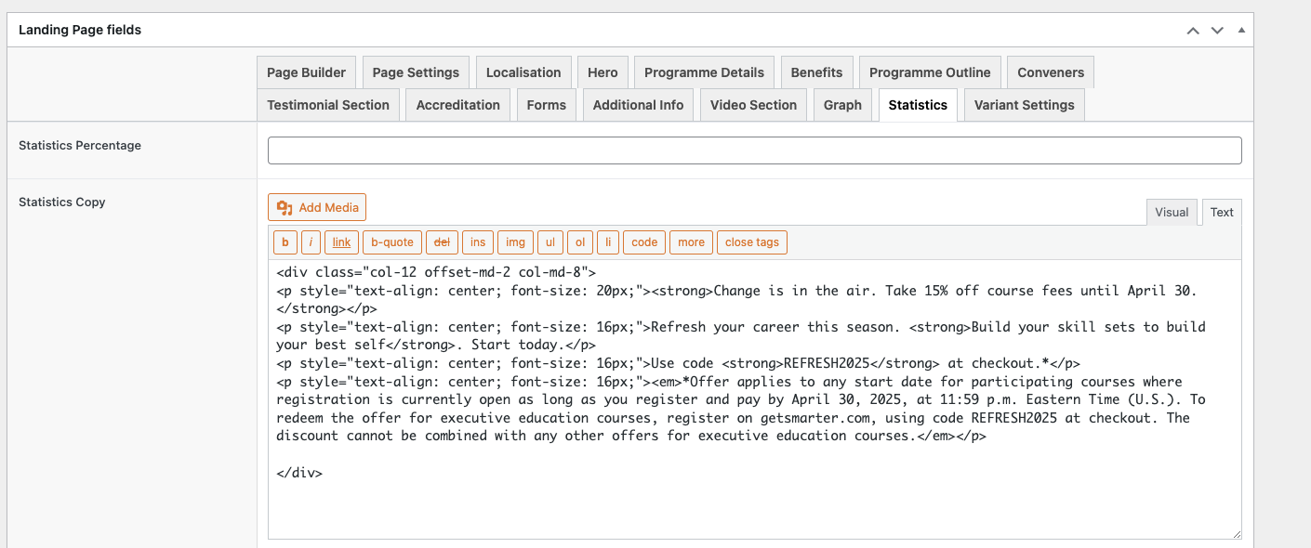Open the Page Builder tab

(x=306, y=72)
